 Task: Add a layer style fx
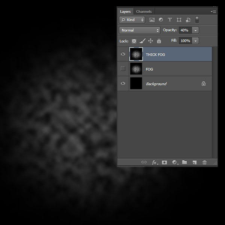[154, 162]
